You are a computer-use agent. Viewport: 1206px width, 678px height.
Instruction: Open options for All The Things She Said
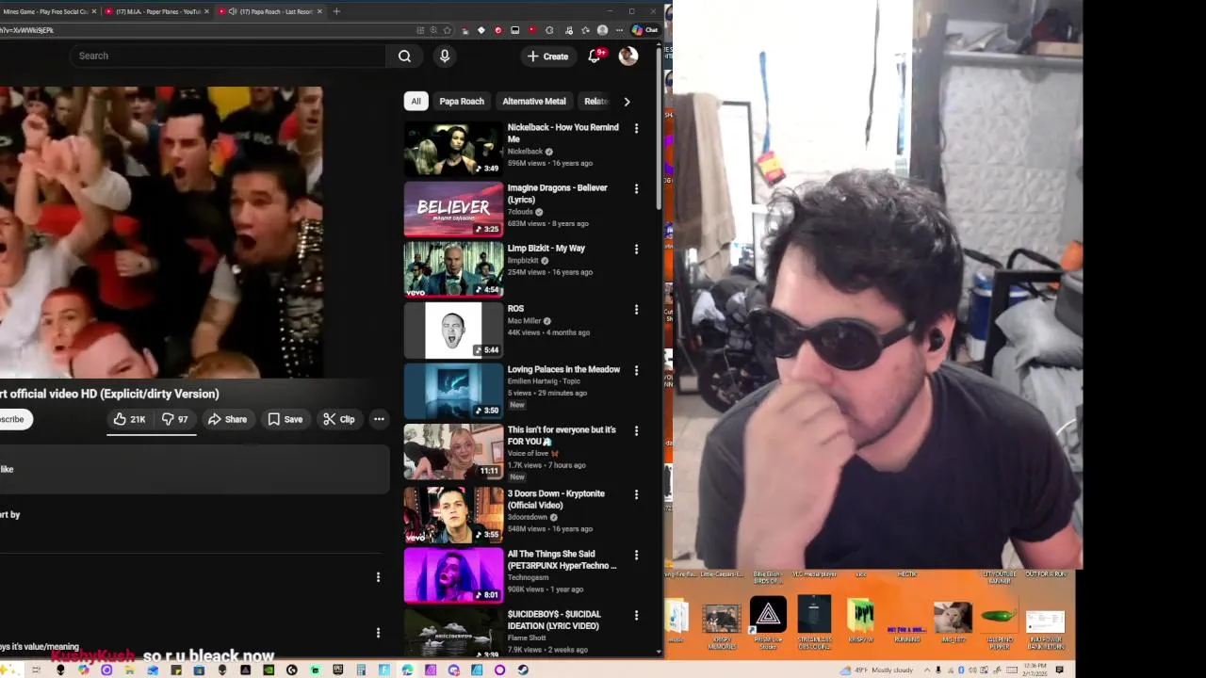tap(636, 555)
